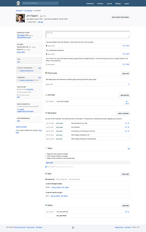The width and height of the screenshot is (146, 232).
Task: Open the Journal page
Action: click(109, 3)
